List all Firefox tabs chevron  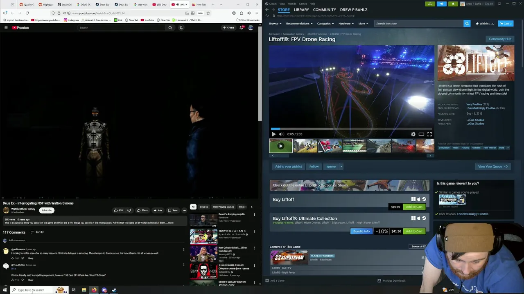(x=221, y=4)
